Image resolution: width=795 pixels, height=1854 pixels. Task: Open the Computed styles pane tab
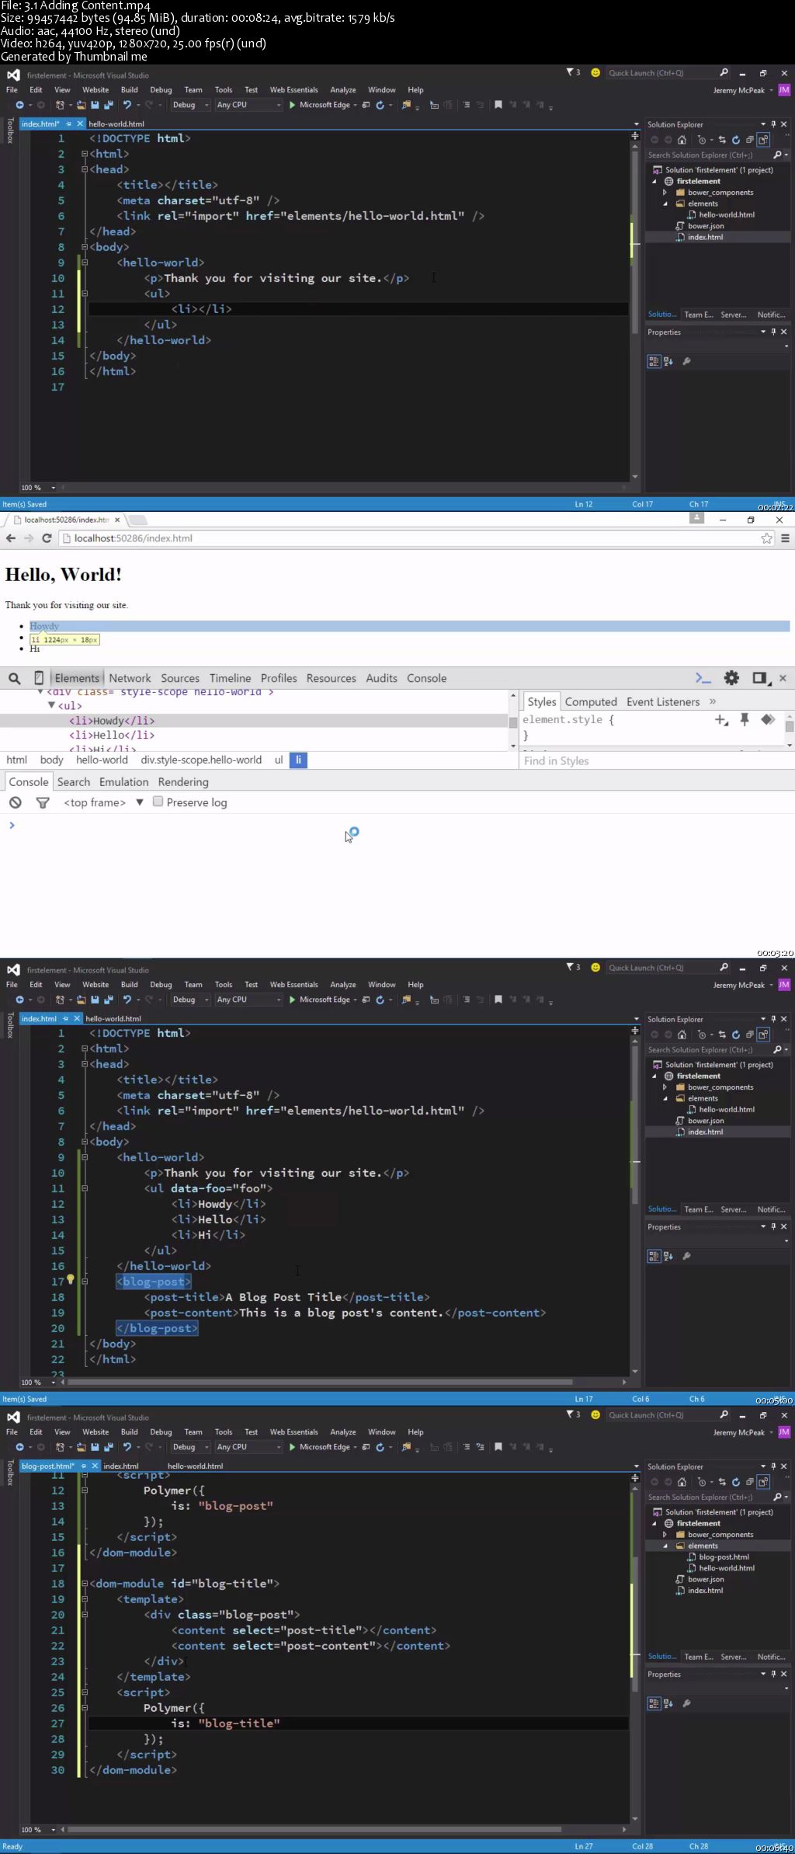(591, 701)
